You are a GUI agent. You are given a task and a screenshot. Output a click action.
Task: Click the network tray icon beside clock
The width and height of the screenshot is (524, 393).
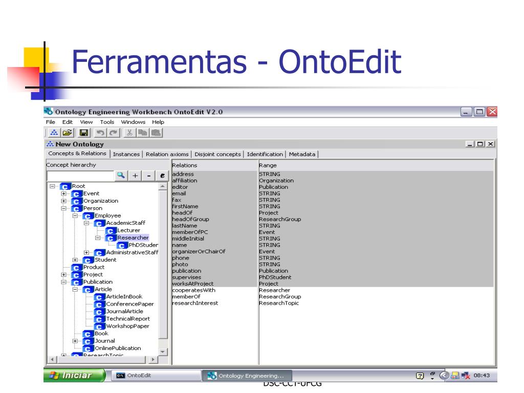(465, 376)
